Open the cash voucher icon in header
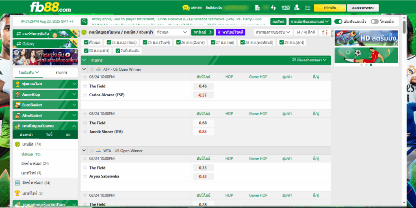Image resolution: width=416 pixels, height=208 pixels. (x=286, y=8)
